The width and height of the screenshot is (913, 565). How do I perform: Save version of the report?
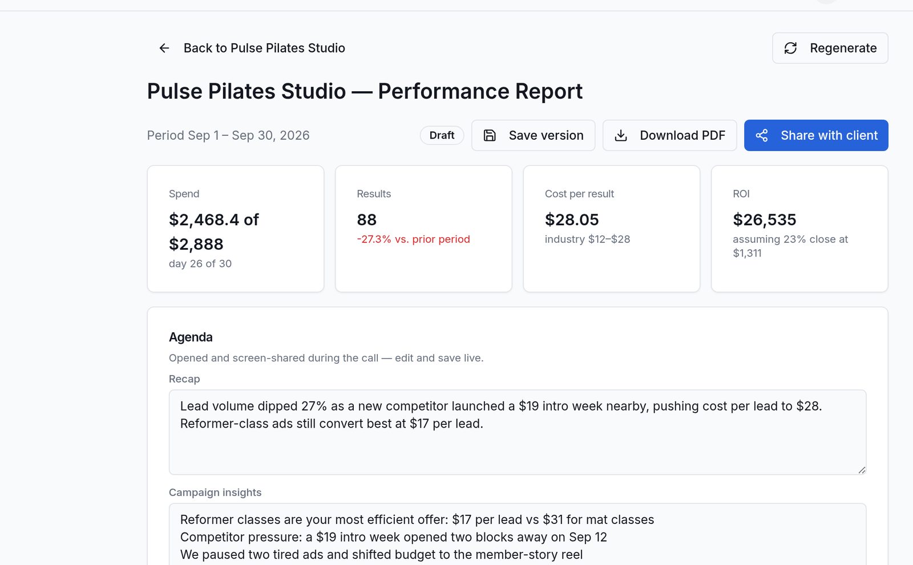point(533,135)
